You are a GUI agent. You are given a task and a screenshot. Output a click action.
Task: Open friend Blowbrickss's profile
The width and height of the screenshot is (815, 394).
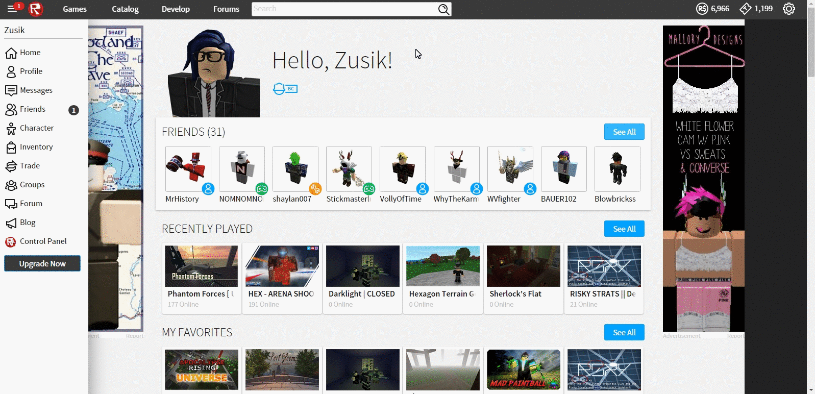618,175
